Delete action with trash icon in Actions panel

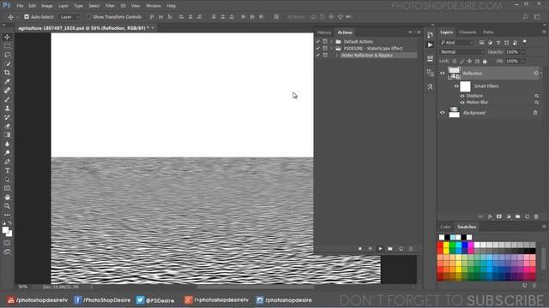[411, 249]
